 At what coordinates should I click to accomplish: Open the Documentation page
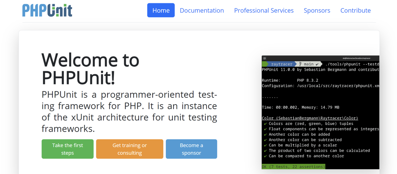[202, 10]
